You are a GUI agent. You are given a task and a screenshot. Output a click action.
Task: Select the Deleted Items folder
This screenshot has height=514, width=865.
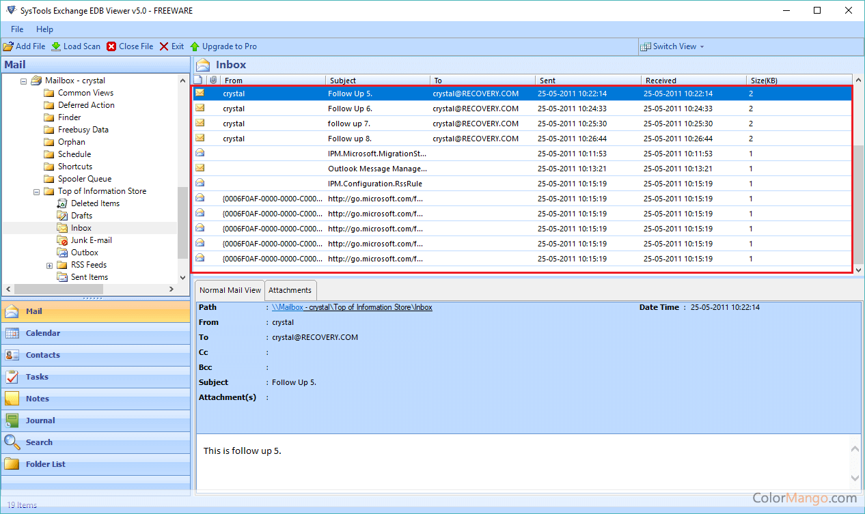pyautogui.click(x=95, y=203)
